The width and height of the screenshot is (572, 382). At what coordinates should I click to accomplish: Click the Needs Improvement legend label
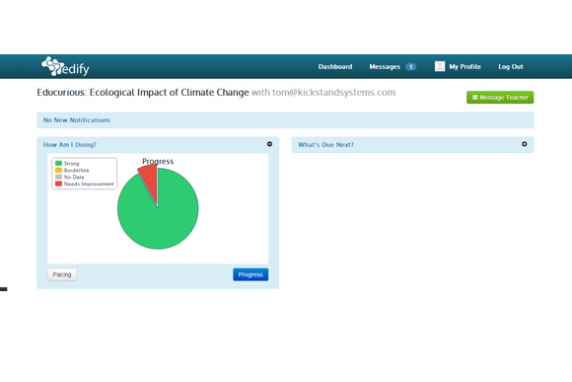(x=89, y=184)
